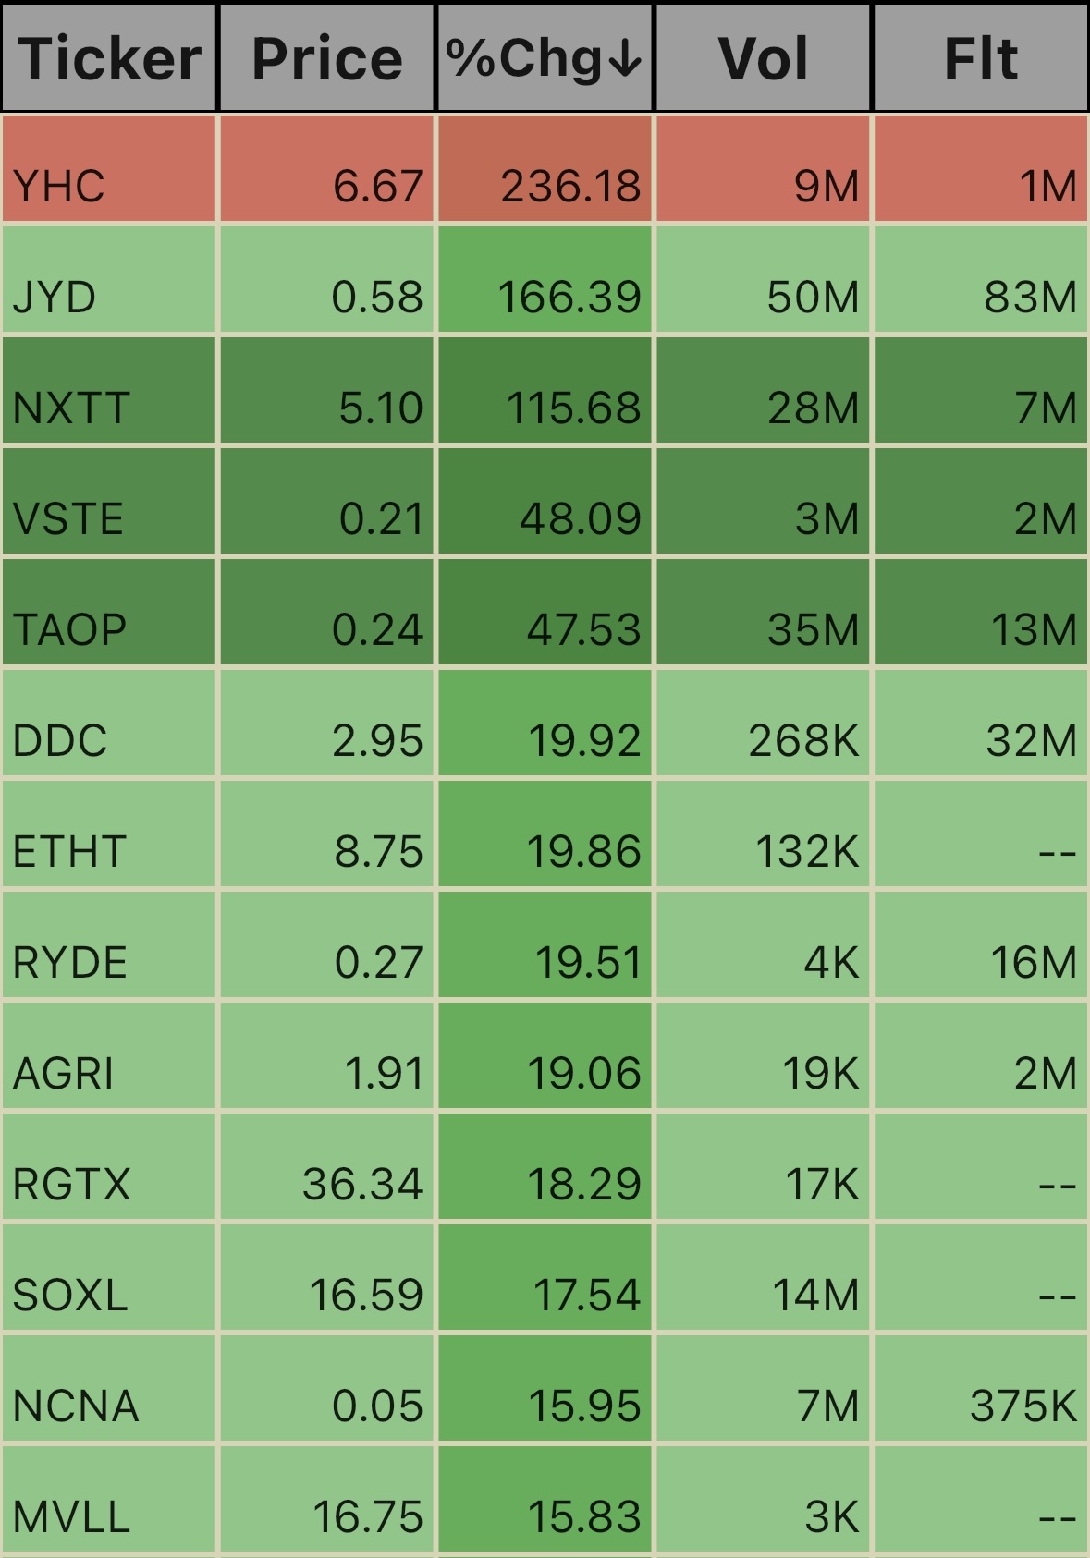Open AGRI ticker row
1090x1558 pixels.
pyautogui.click(x=63, y=1073)
